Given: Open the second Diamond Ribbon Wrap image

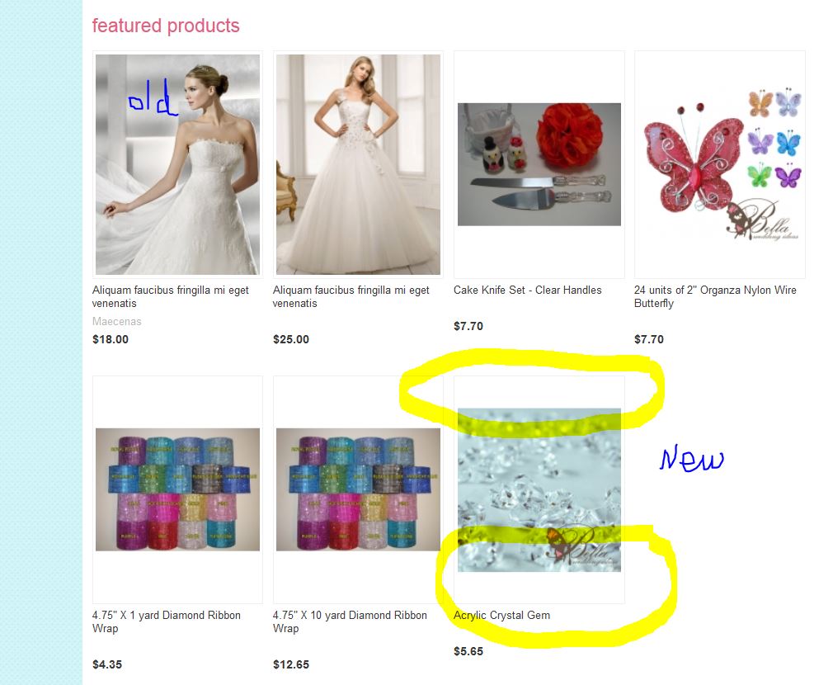Looking at the screenshot, I should 358,489.
